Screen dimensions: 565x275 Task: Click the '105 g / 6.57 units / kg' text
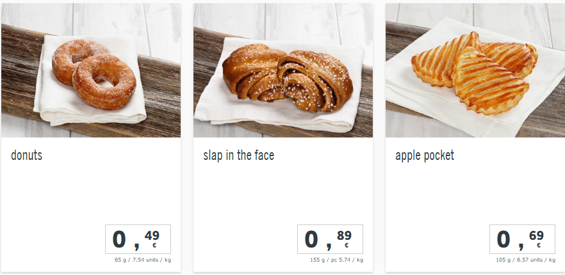click(x=525, y=260)
